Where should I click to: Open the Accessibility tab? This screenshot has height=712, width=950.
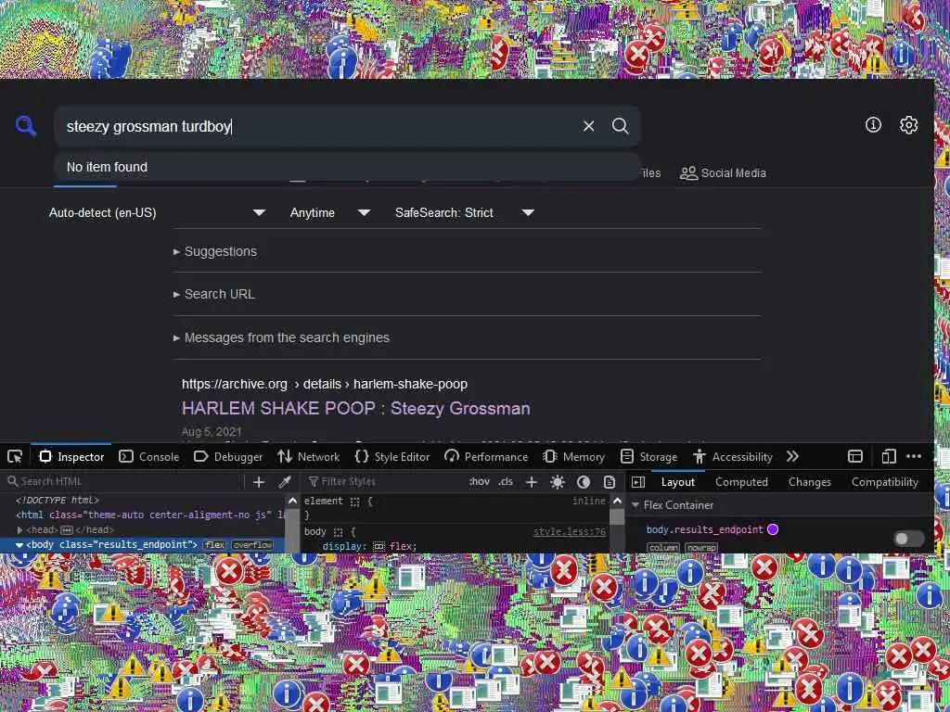point(733,456)
